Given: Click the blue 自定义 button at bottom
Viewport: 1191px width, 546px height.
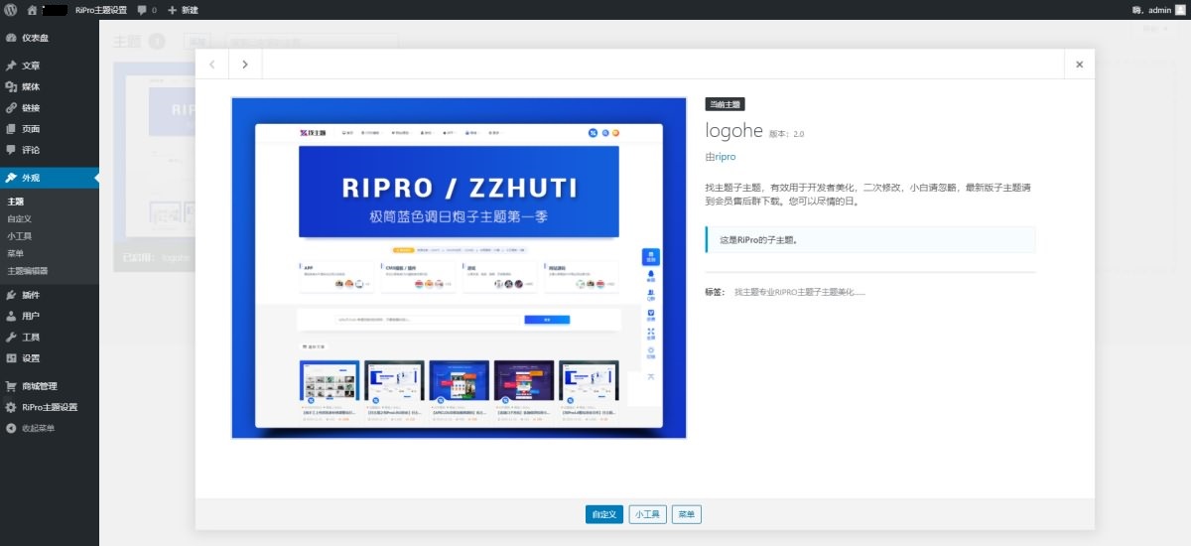Looking at the screenshot, I should (x=604, y=514).
